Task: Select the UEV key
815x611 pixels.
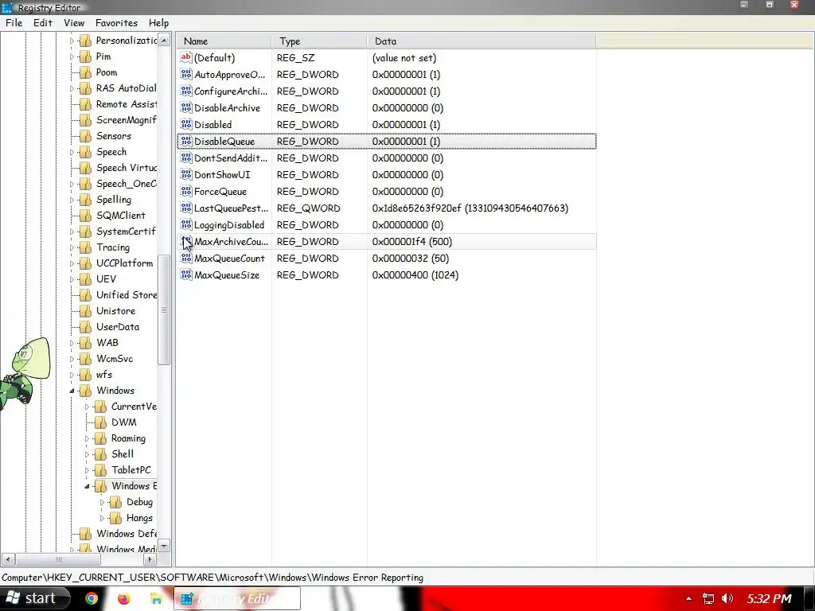Action: [106, 279]
